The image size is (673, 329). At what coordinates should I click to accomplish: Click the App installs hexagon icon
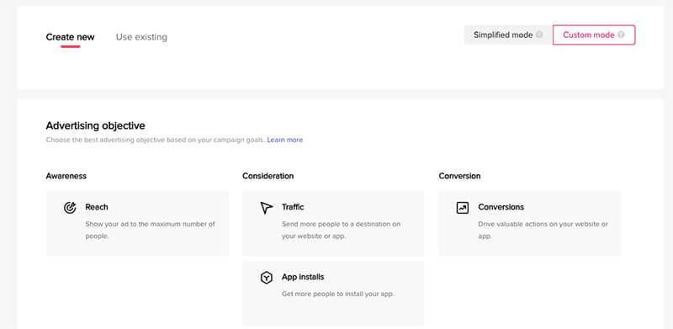267,278
